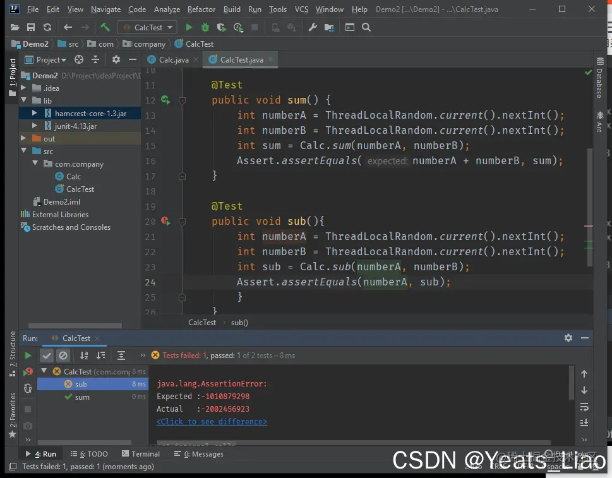Click the run gutter icon beside sum() on line 12

coord(166,100)
